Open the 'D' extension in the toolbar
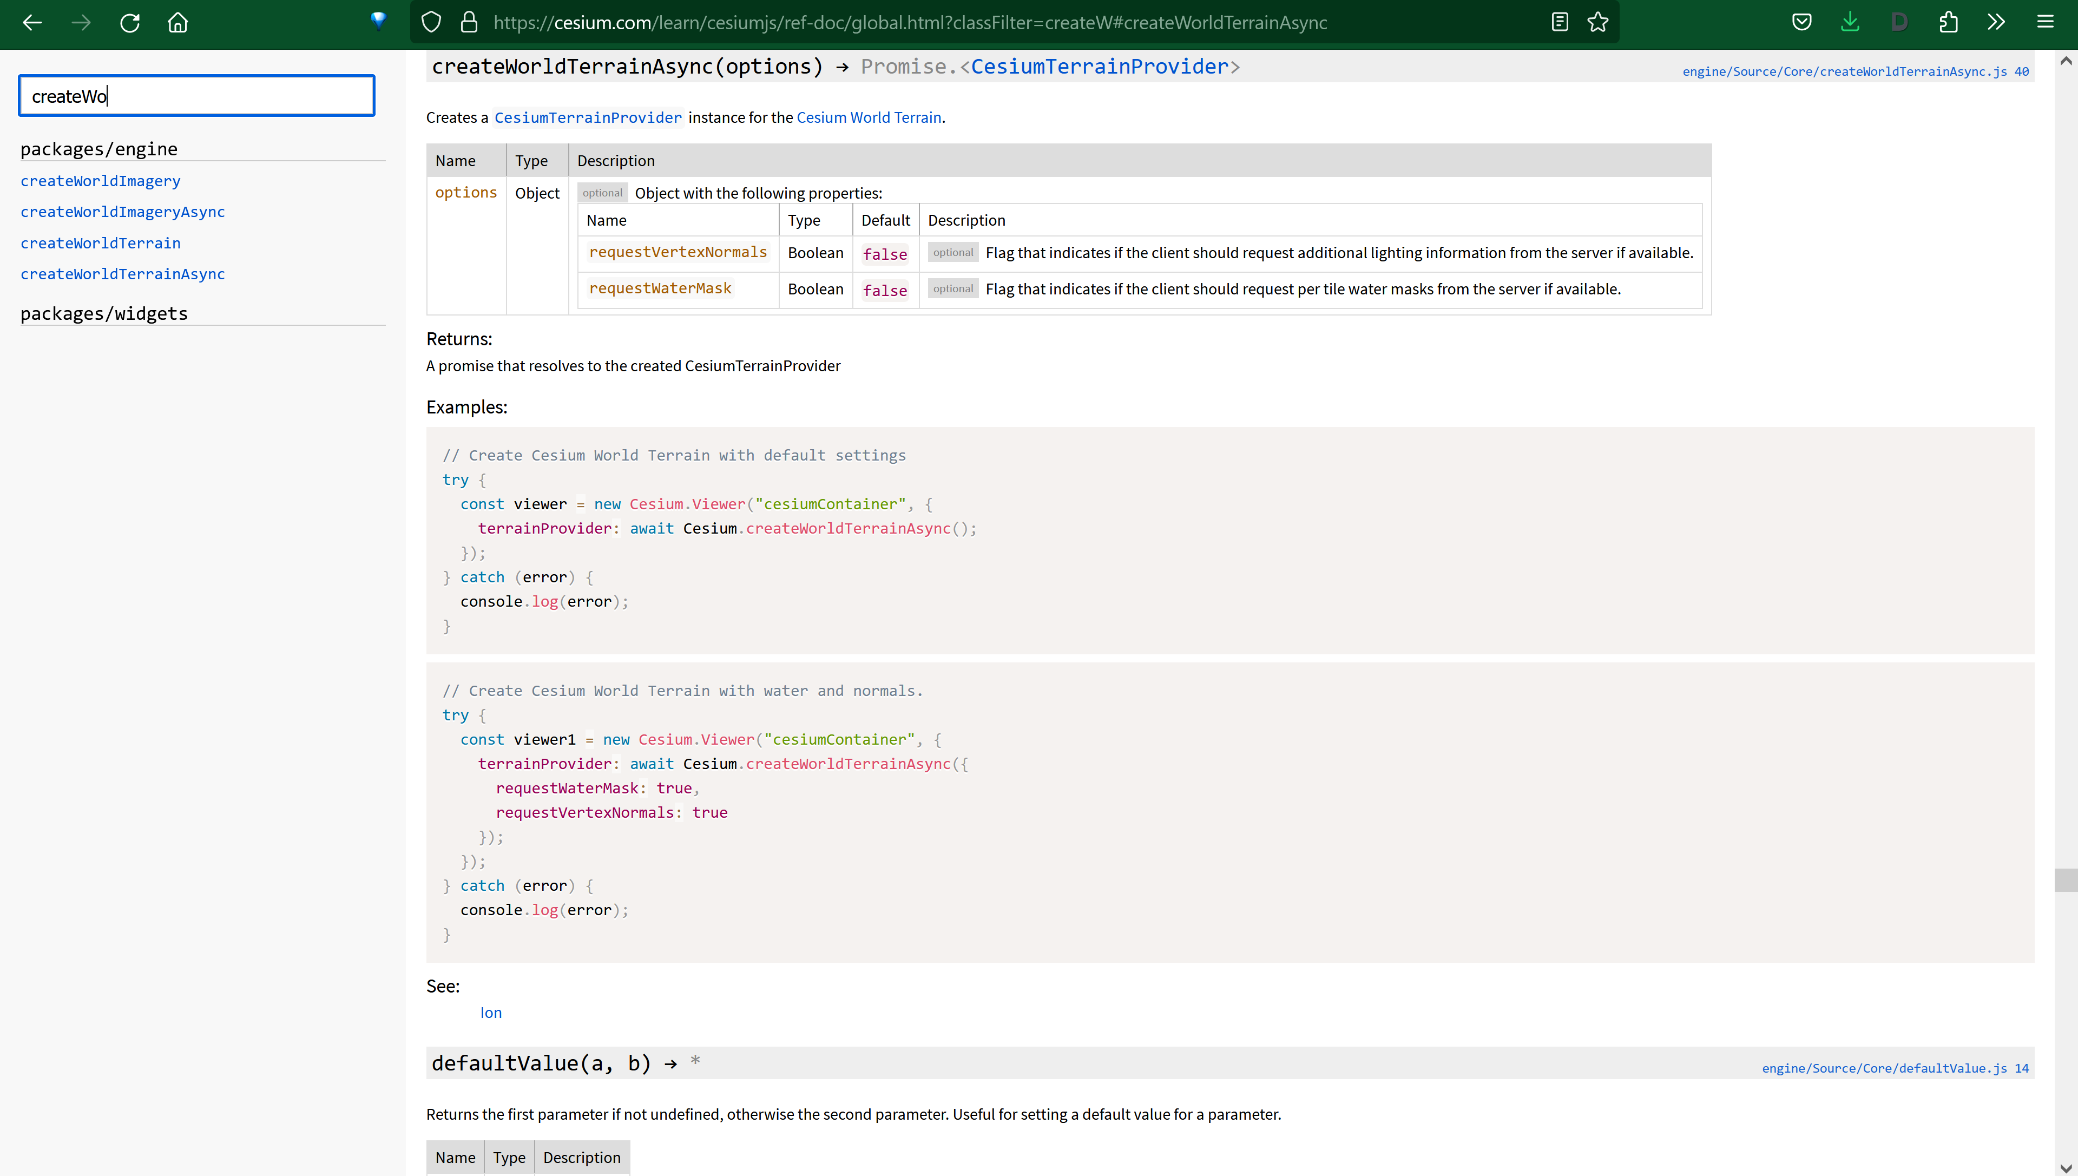This screenshot has width=2078, height=1176. click(x=1899, y=22)
